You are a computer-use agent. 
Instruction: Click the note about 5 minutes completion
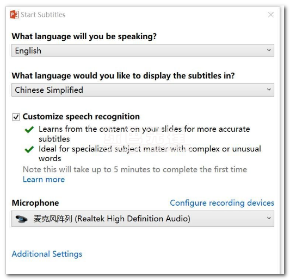point(135,169)
